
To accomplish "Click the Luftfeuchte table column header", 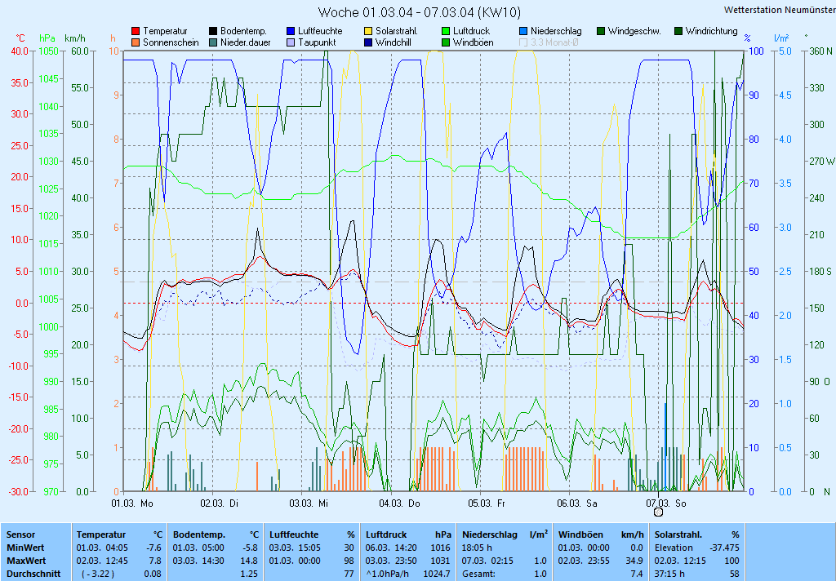I will (294, 534).
